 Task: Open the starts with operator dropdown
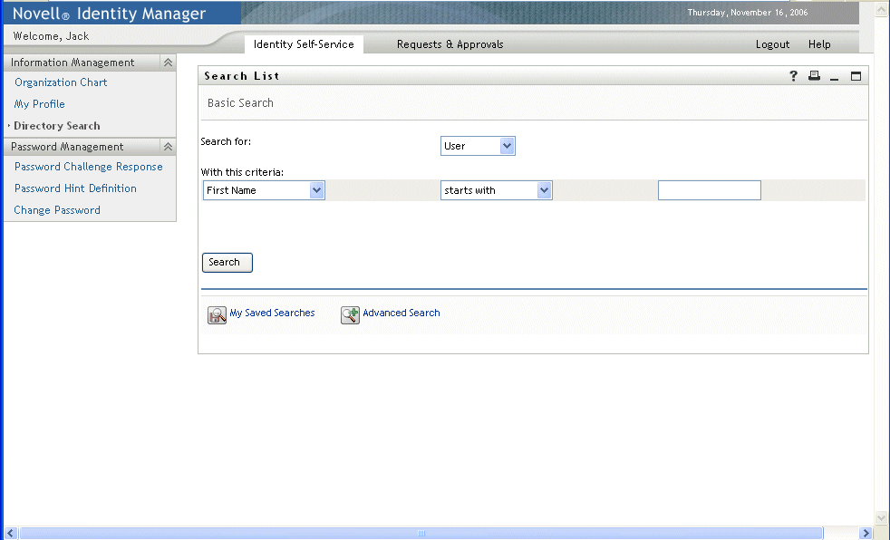coord(496,190)
